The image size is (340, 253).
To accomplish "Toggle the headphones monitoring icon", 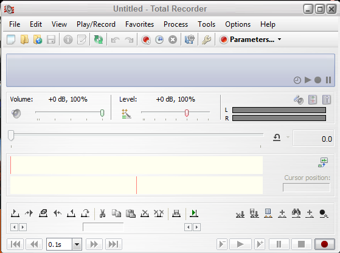I will click(299, 100).
